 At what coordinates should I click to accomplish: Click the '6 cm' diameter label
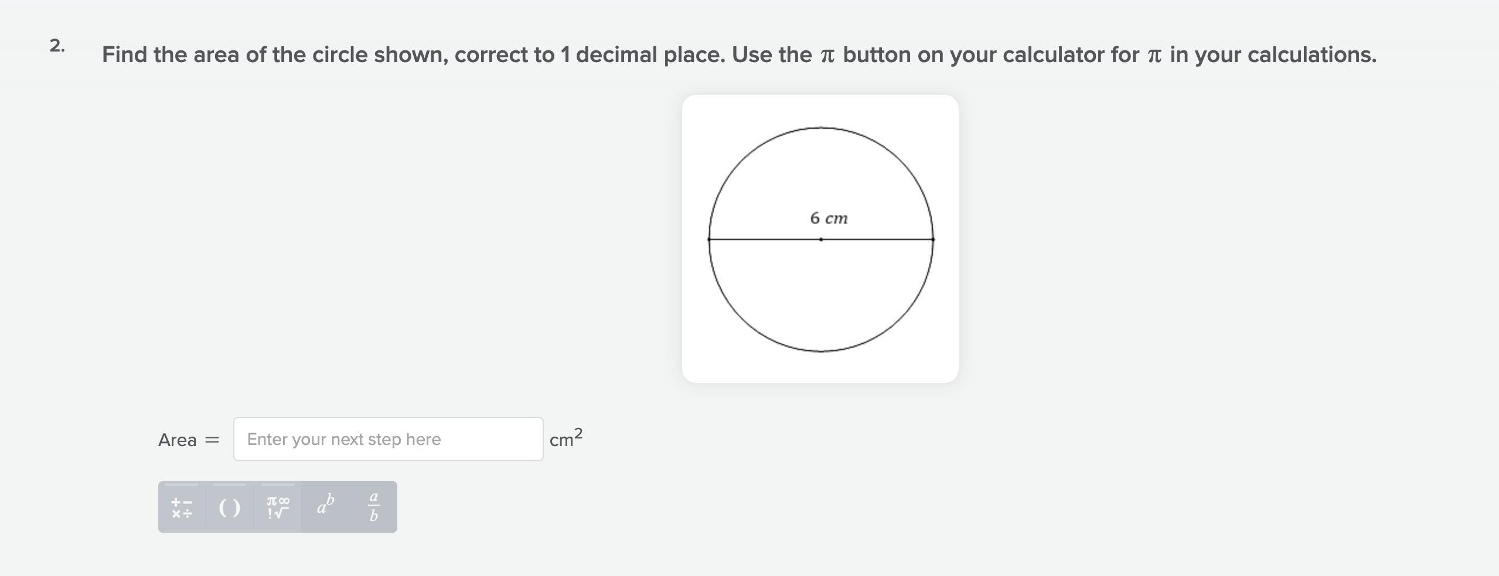pyautogui.click(x=829, y=218)
